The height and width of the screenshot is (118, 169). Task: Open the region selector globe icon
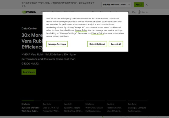click(134, 12)
